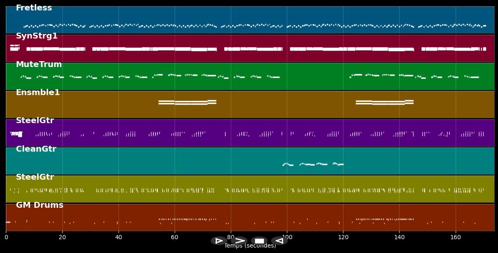Click the 60 tick label on the time axis
This screenshot has height=253, width=498.
[175, 237]
